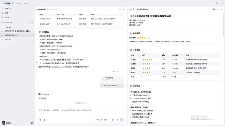Regenerate the assistant response

[122, 72]
